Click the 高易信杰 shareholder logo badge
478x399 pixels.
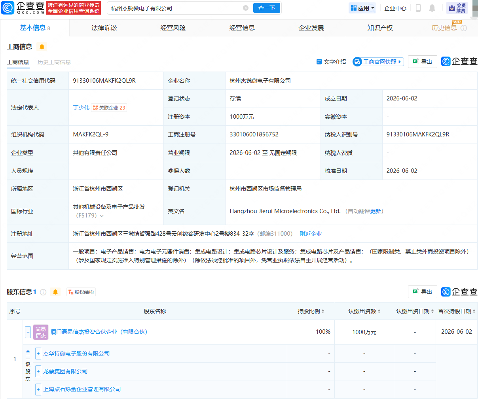[41, 332]
